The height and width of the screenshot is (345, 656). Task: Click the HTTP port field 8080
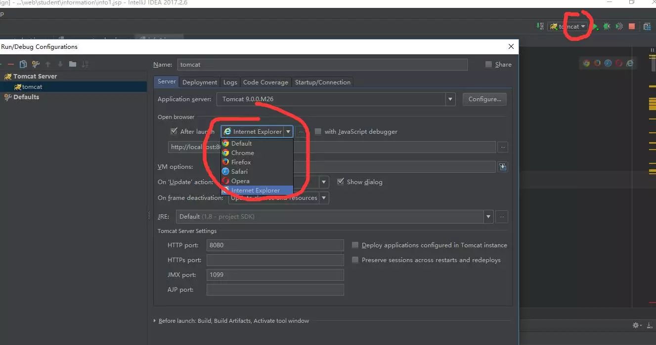click(275, 245)
